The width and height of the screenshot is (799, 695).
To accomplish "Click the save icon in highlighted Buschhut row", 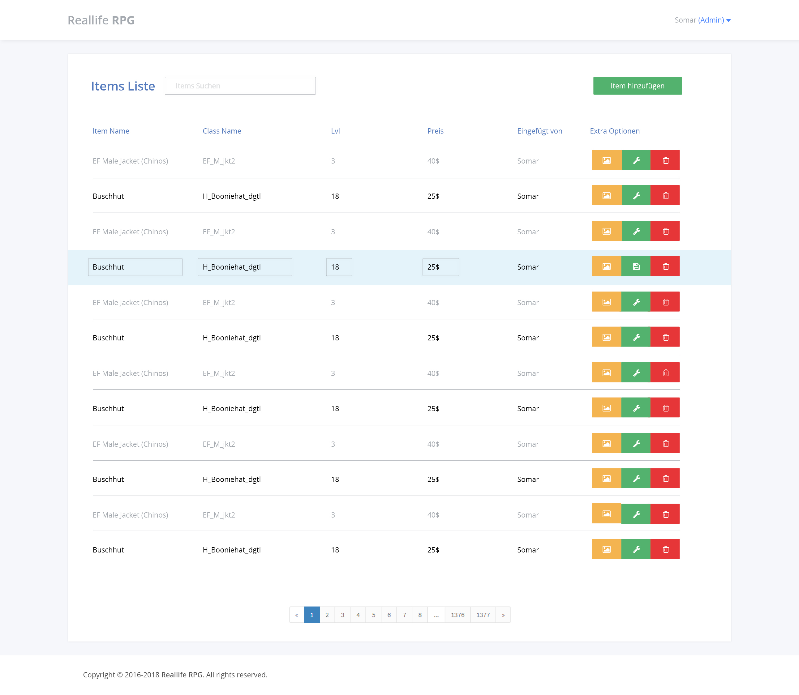I will point(636,266).
